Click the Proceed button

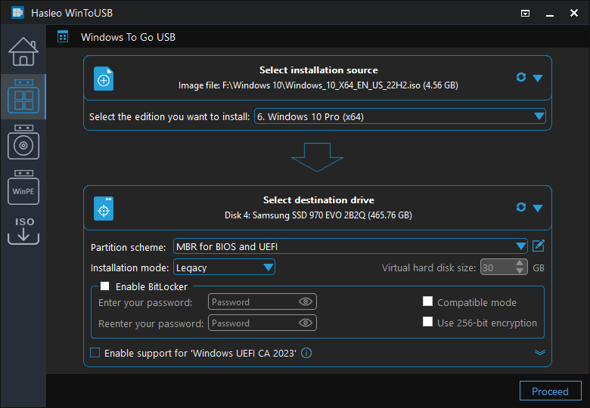550,391
